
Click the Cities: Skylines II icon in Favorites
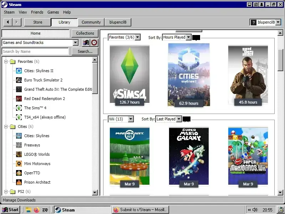tap(19, 71)
